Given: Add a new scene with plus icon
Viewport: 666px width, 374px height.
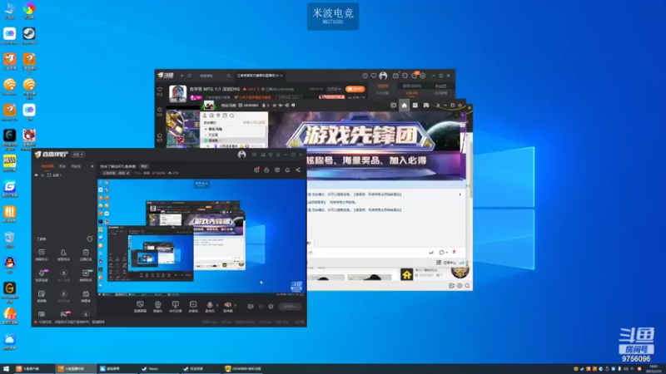Looking at the screenshot, I should [92, 166].
